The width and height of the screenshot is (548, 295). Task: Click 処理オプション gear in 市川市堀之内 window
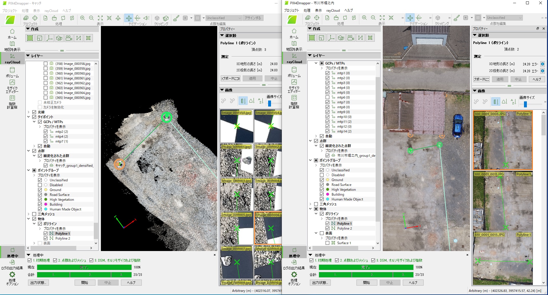tap(294, 275)
